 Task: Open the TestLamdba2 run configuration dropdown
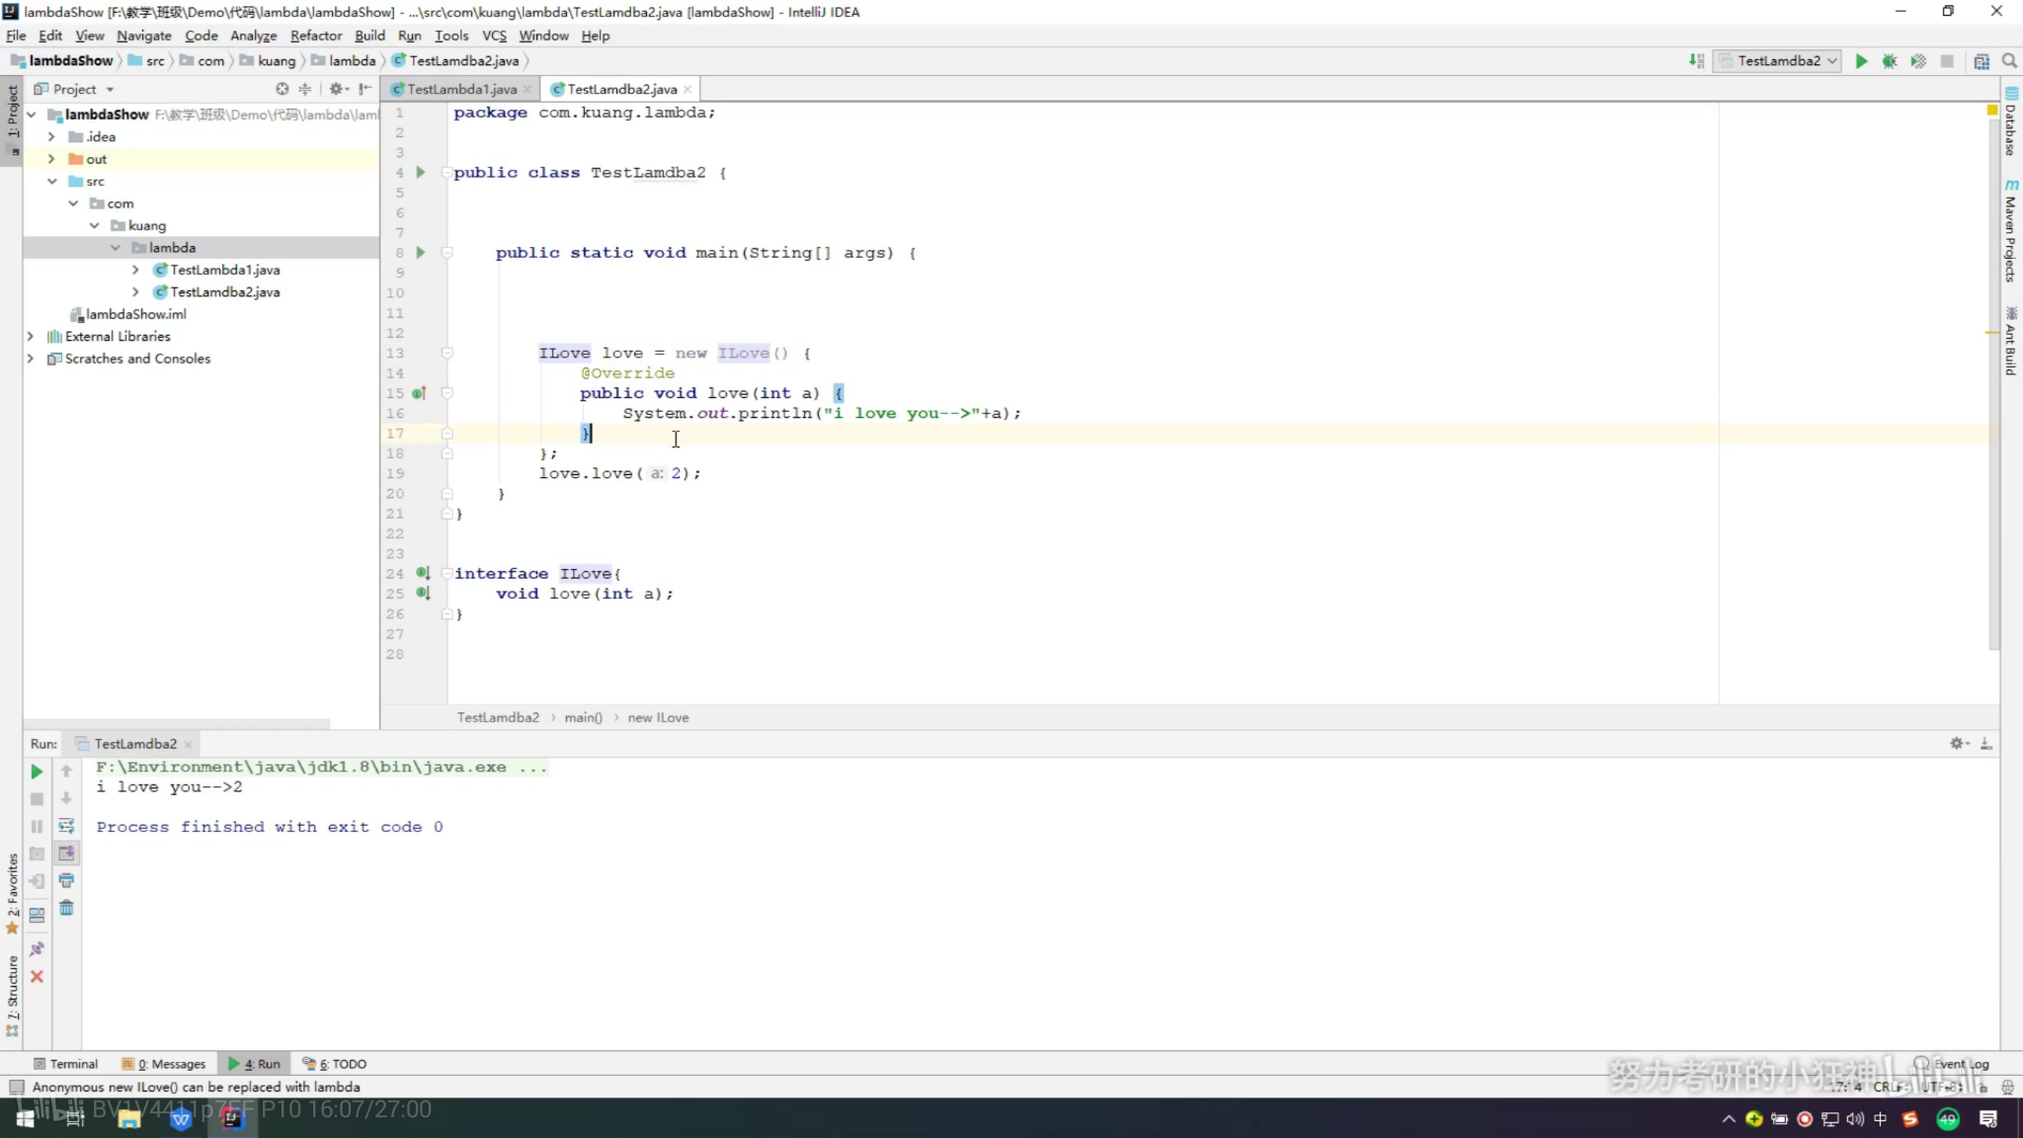pyautogui.click(x=1778, y=61)
